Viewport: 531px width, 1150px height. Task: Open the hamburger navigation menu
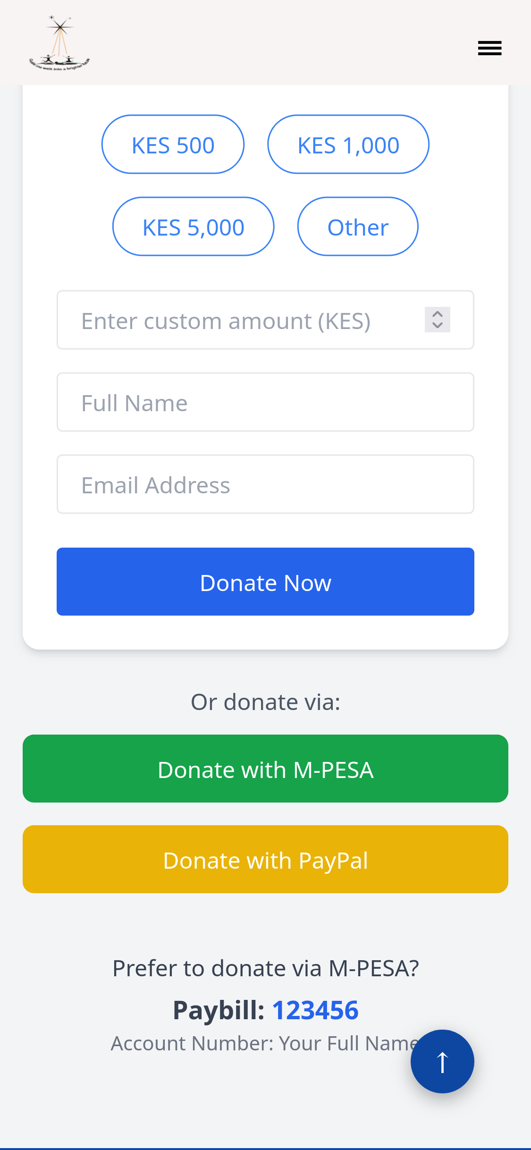pos(489,48)
